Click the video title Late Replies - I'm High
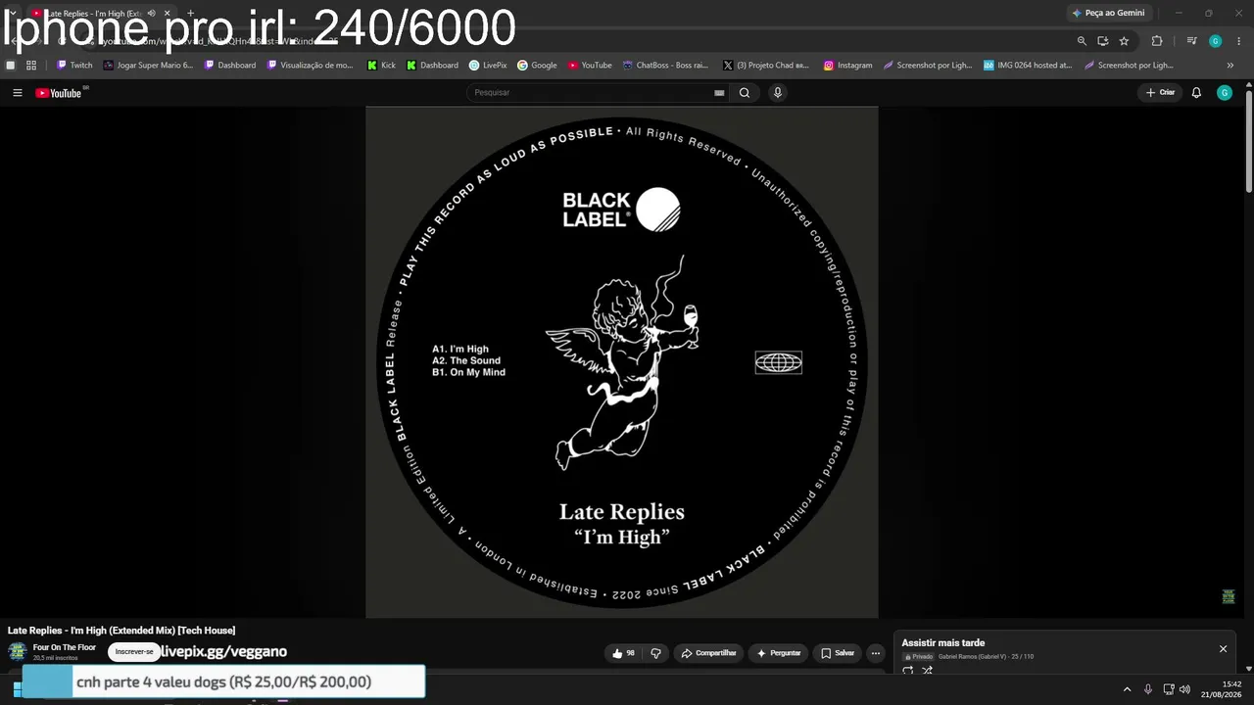The width and height of the screenshot is (1254, 705). click(121, 631)
